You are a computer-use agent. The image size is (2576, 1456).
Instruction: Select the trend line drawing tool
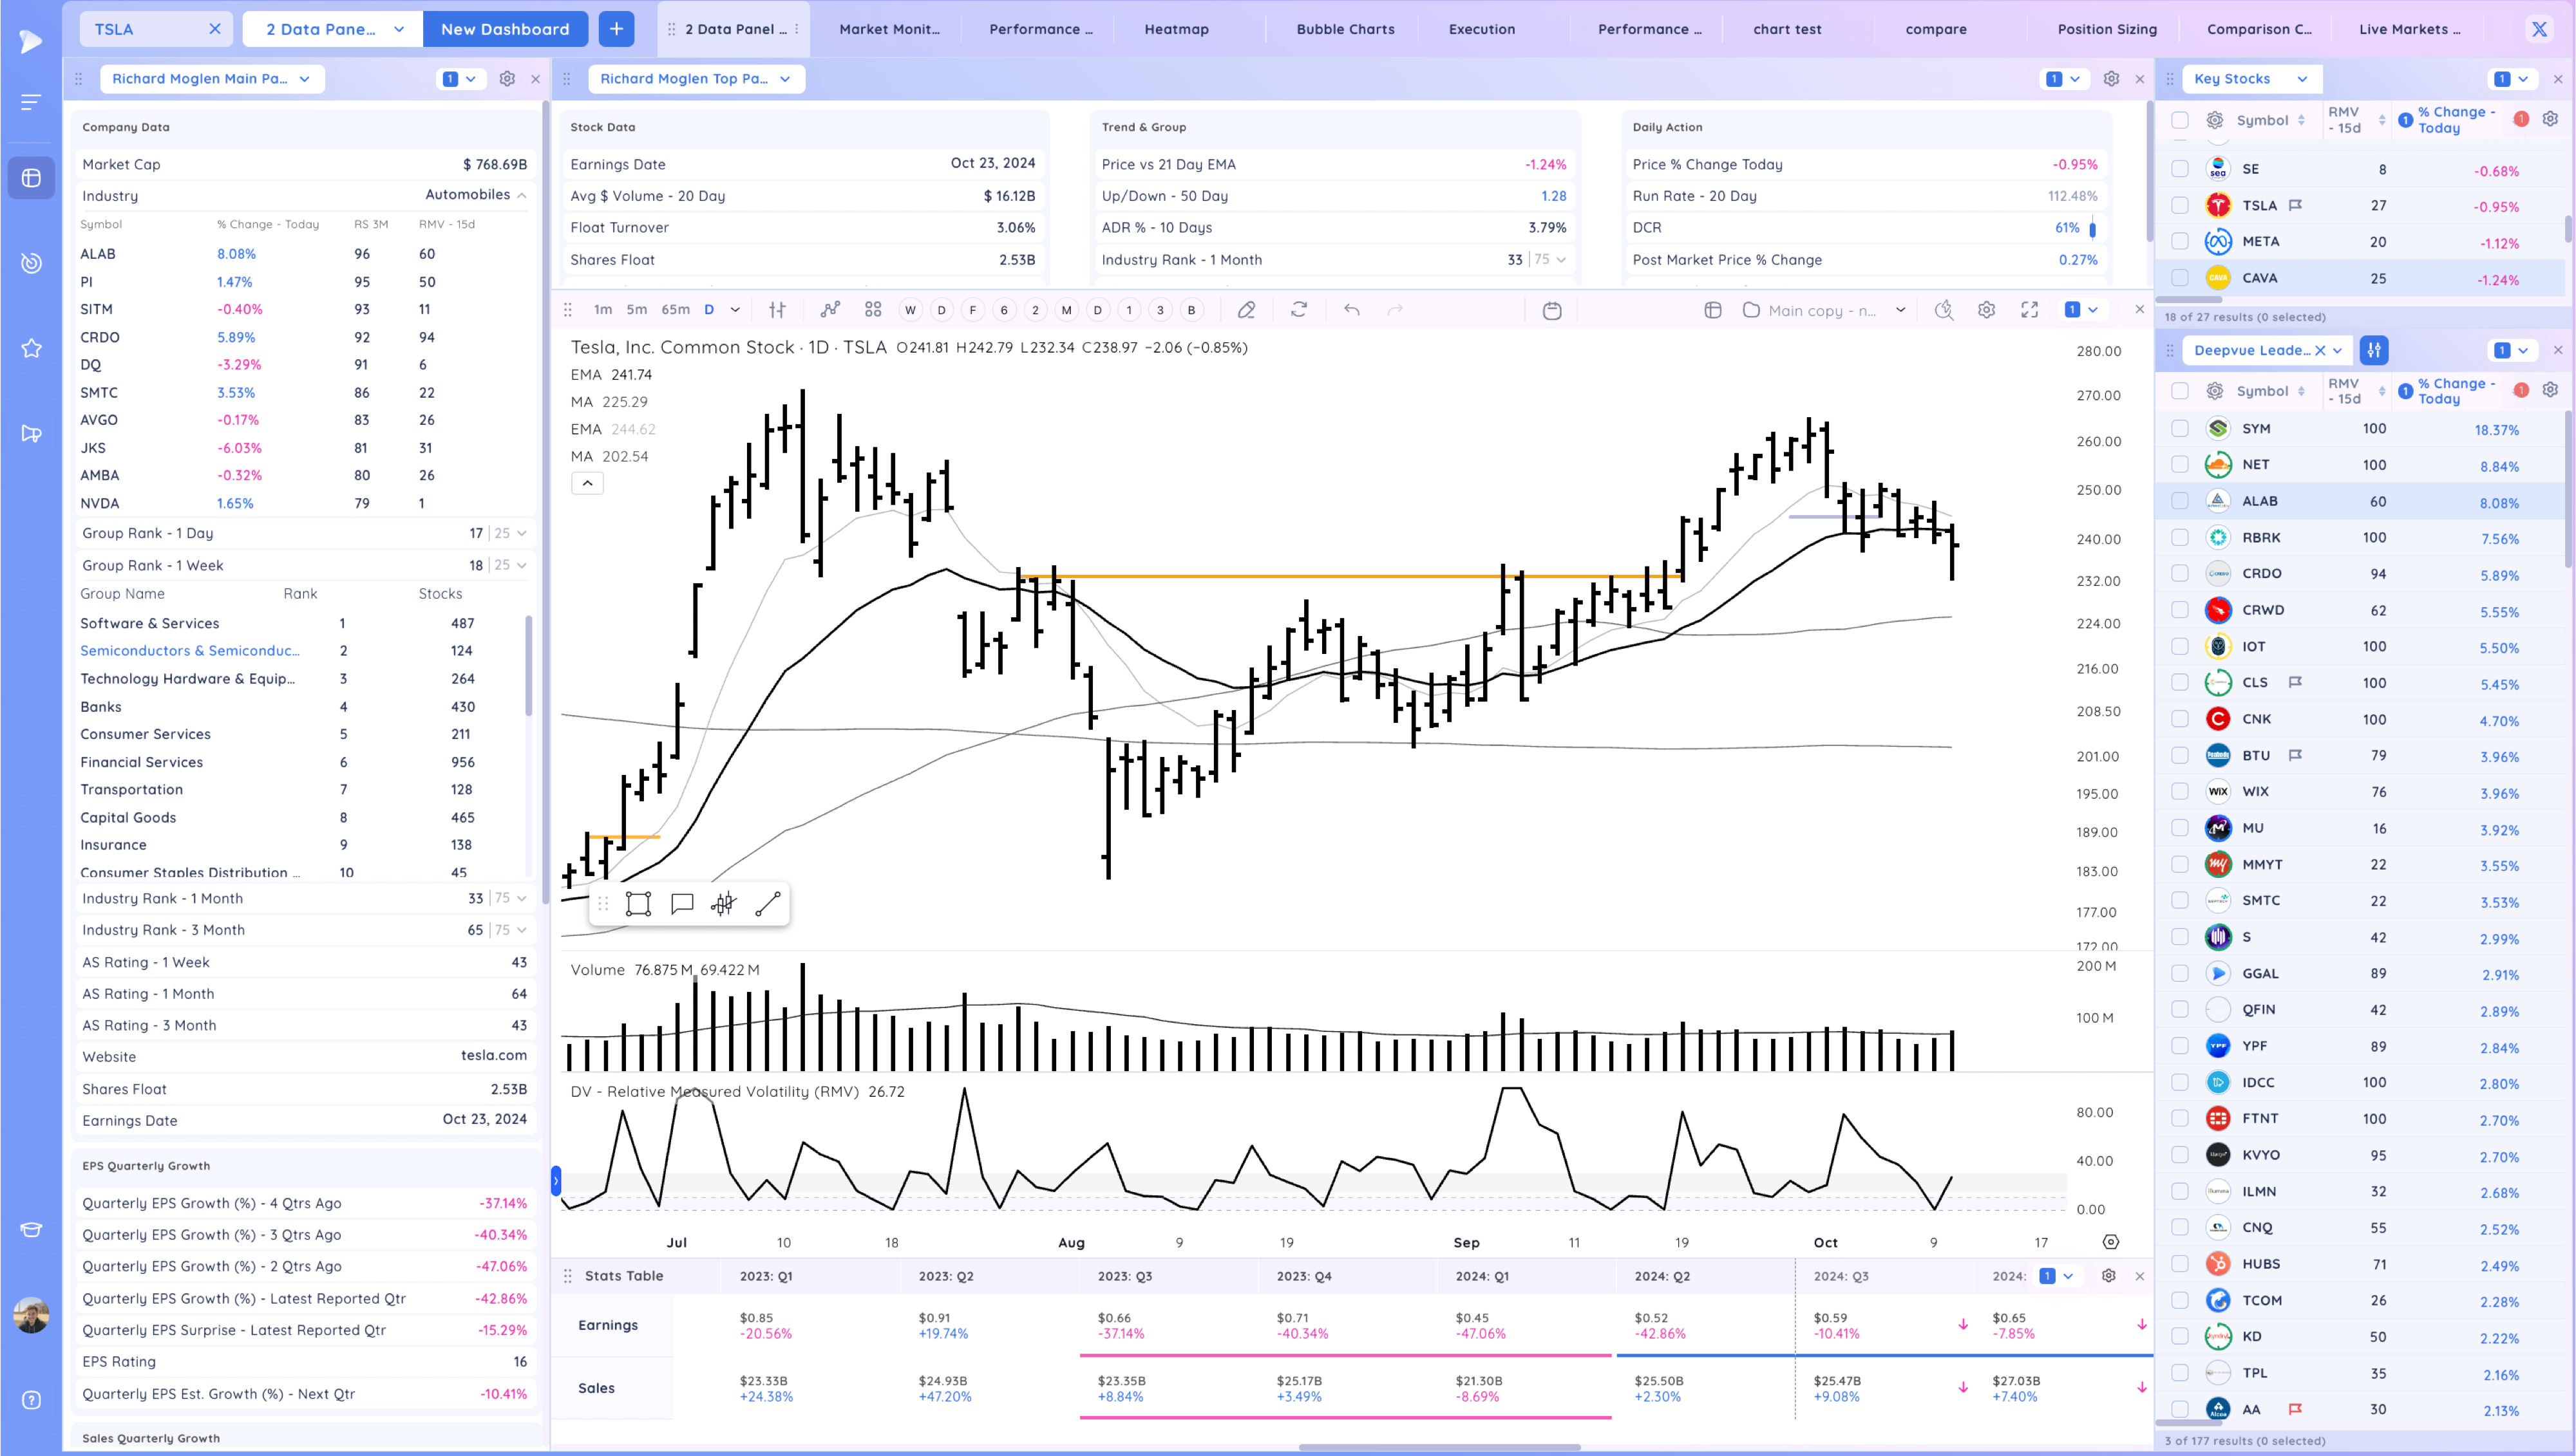click(767, 904)
